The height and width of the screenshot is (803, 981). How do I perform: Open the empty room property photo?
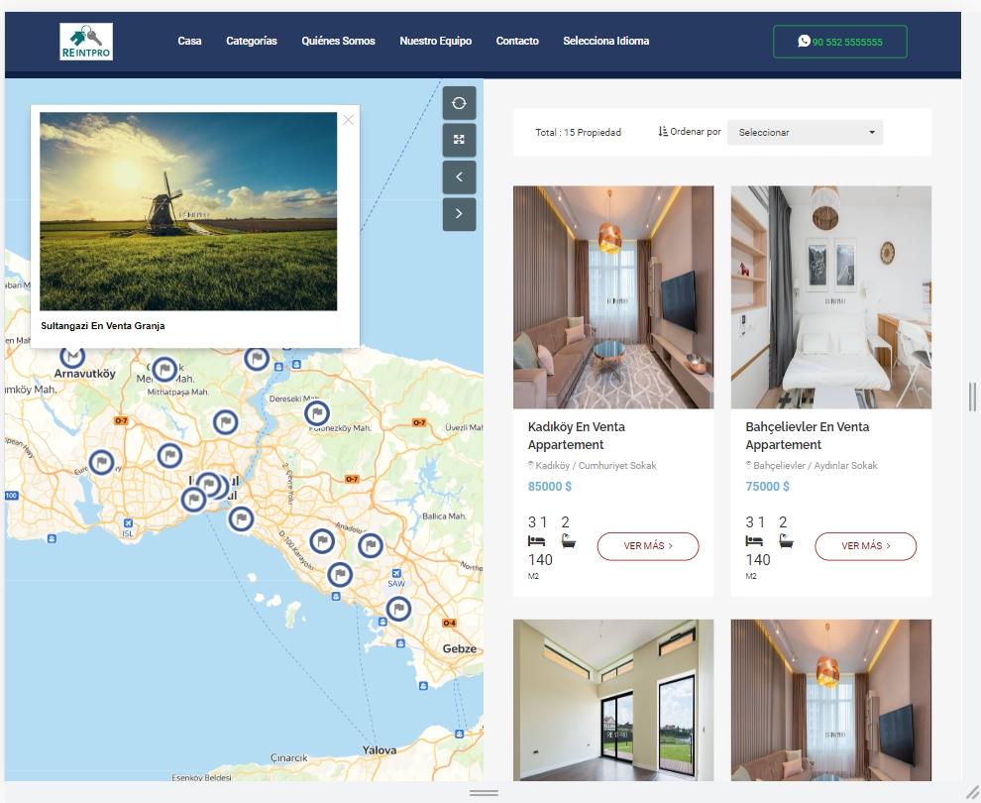pos(613,700)
